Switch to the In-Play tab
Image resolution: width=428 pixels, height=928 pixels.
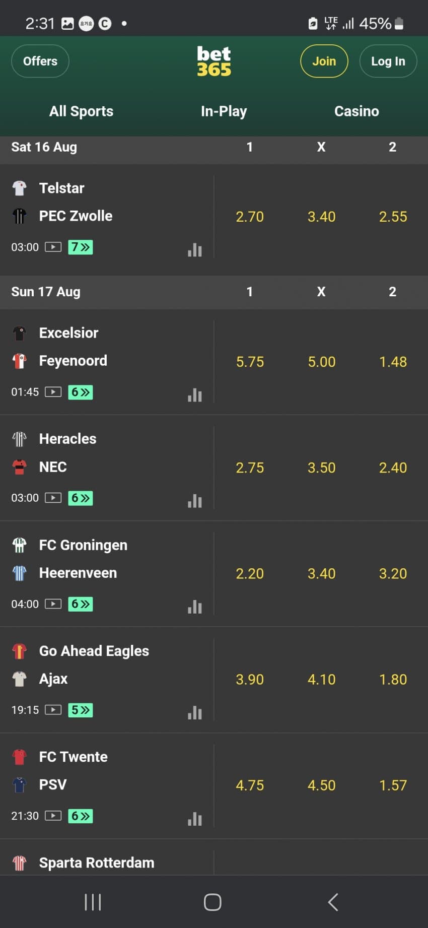[224, 111]
